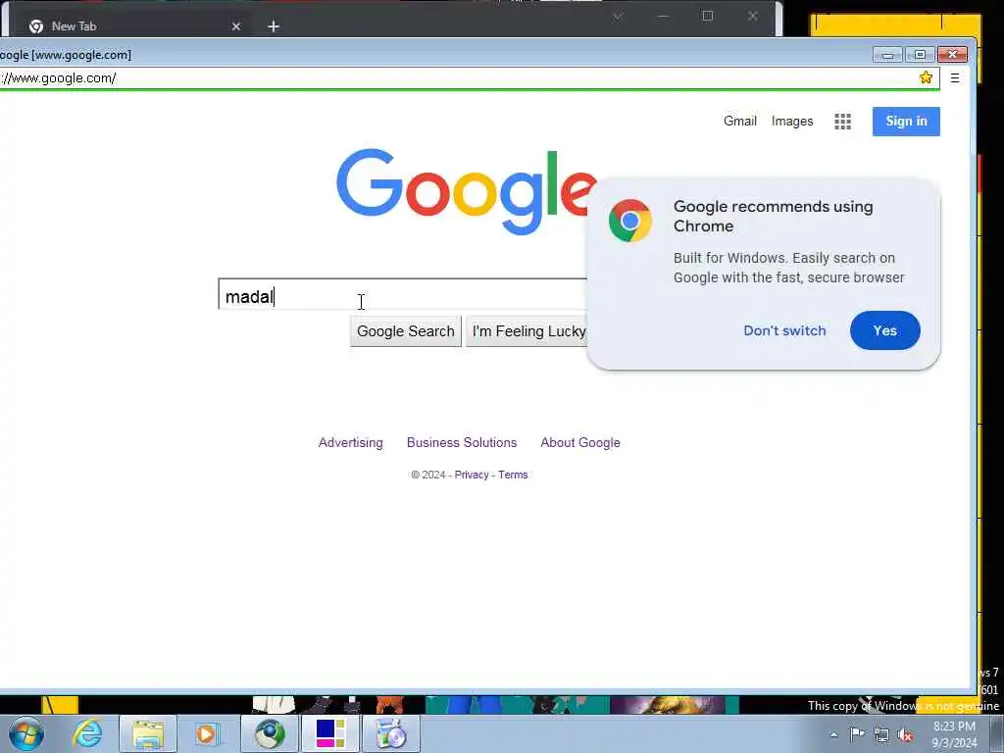Open the disc installer taskbar icon
The width and height of the screenshot is (1004, 753).
click(x=391, y=733)
